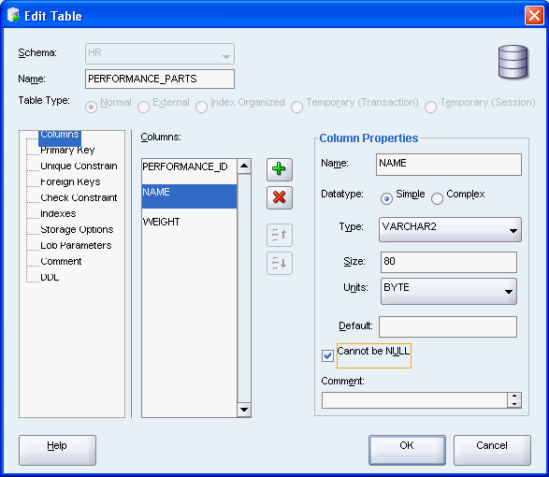Choose Temporary (Transaction) table type
549x477 pixels.
coord(296,107)
